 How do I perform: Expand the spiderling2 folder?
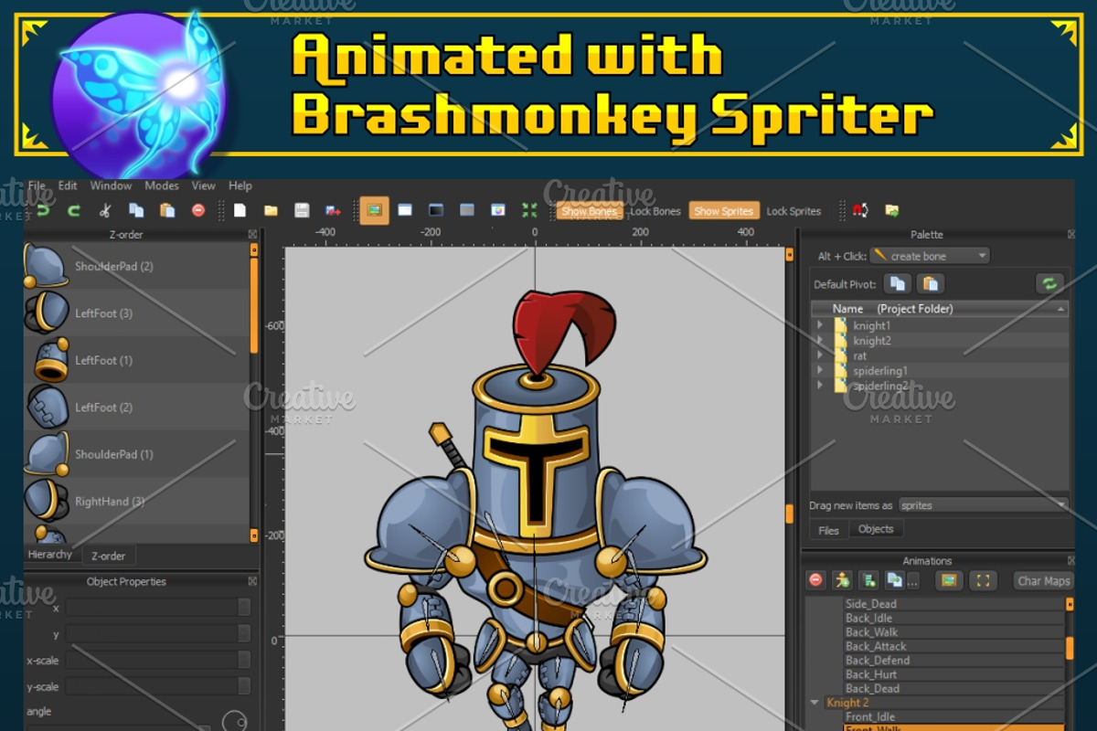tap(820, 386)
